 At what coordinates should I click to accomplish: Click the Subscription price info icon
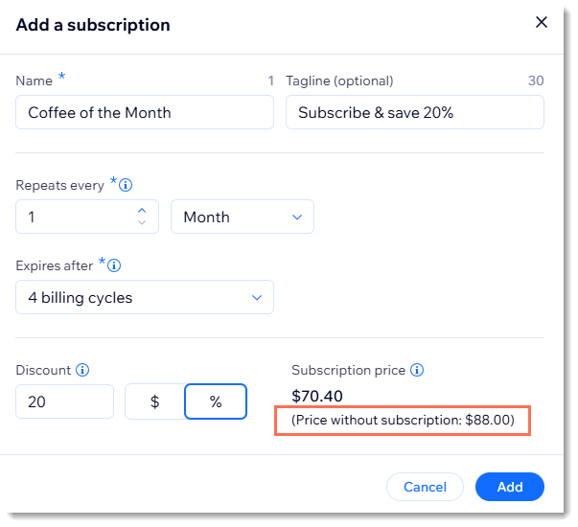coord(417,370)
